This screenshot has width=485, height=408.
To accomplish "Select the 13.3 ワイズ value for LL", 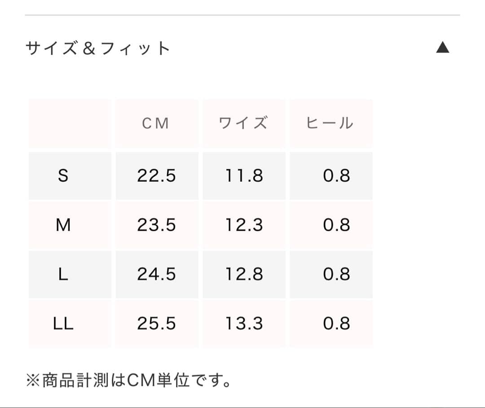I will [x=244, y=323].
